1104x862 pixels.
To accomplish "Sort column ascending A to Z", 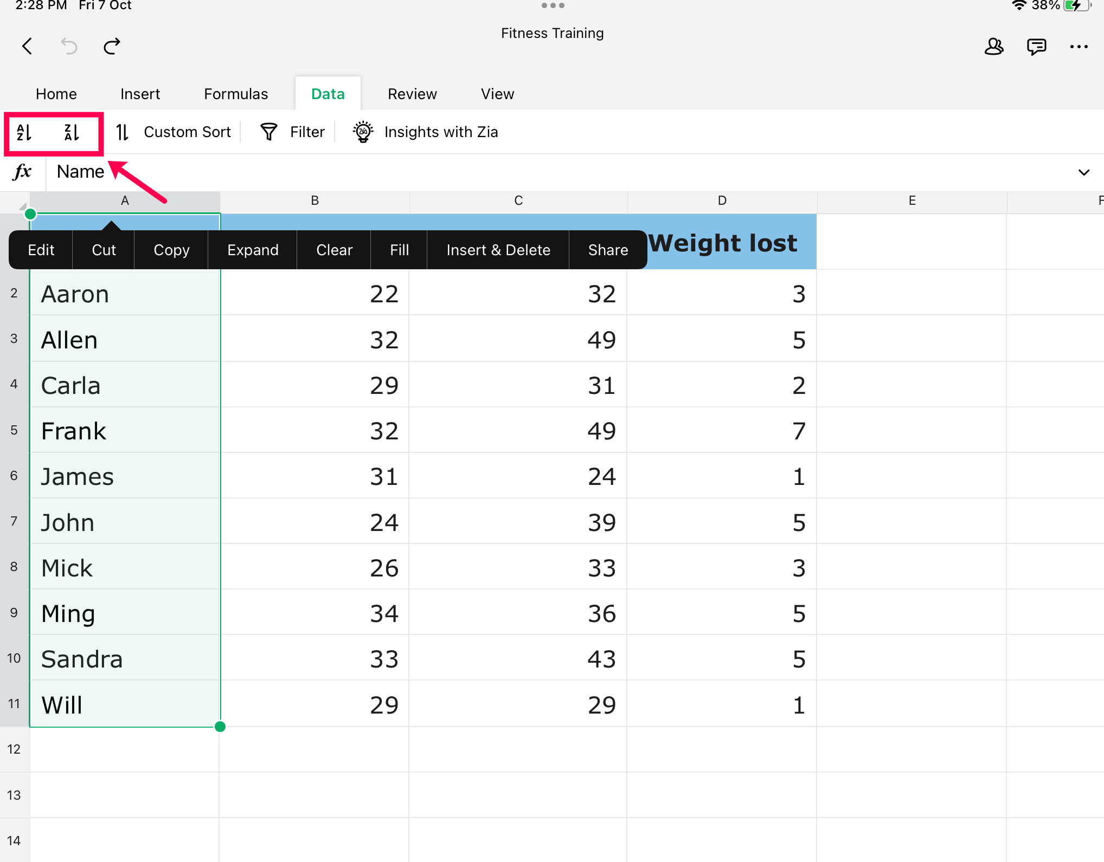I will [24, 132].
